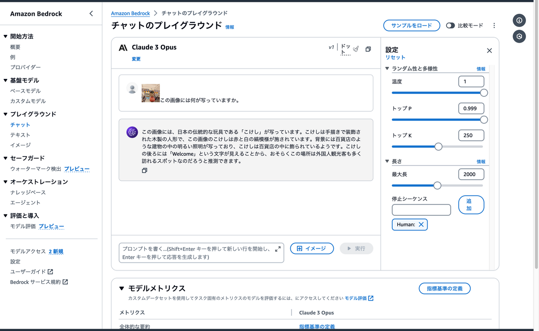Click the イメージ upload button
539x331 pixels.
(312, 248)
